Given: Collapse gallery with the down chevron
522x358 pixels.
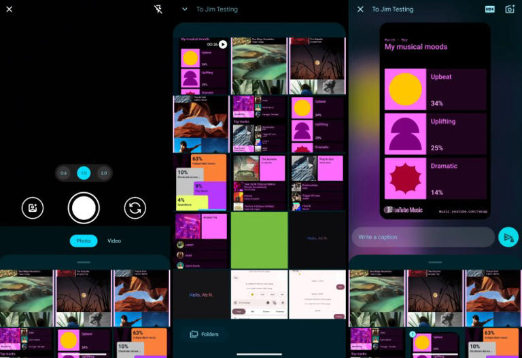Looking at the screenshot, I should point(184,10).
